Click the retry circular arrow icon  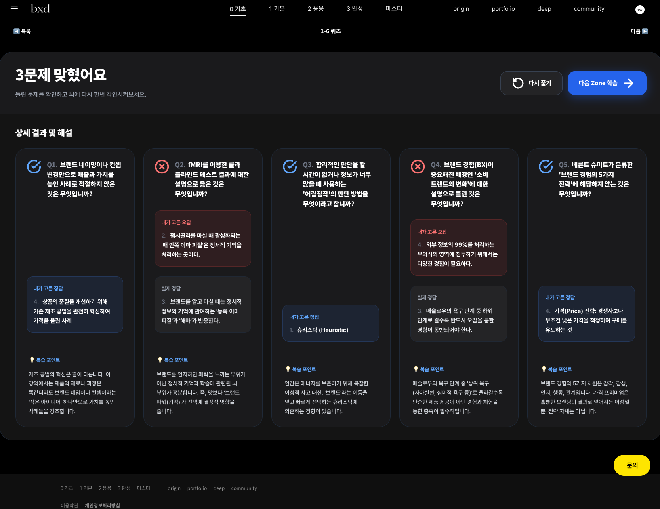coord(518,83)
